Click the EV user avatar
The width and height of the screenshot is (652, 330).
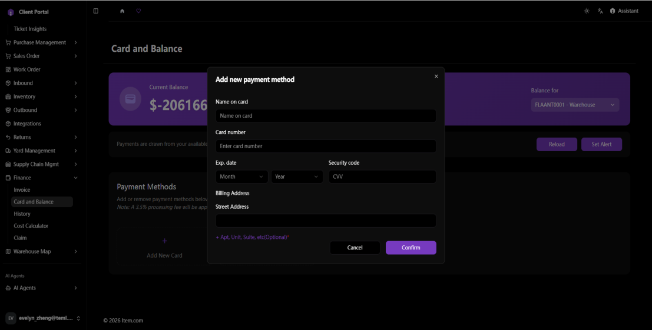tap(11, 318)
